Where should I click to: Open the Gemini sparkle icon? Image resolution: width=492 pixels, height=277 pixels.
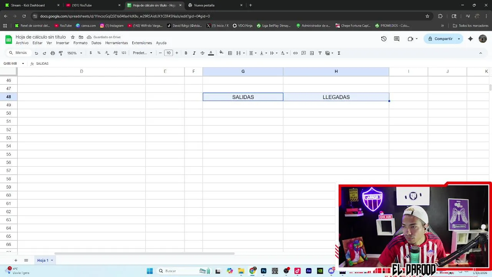click(470, 39)
